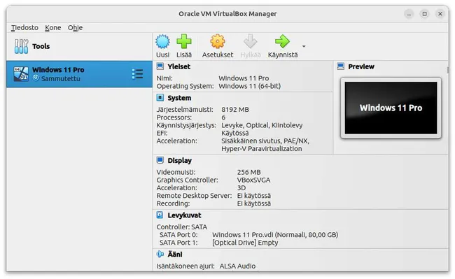Click the VBoxSVGA graphics controller value

pyautogui.click(x=253, y=180)
